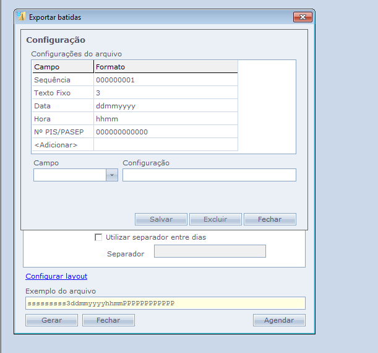The height and width of the screenshot is (353, 378).
Task: Click the bottom Fechar button
Action: pos(108,320)
